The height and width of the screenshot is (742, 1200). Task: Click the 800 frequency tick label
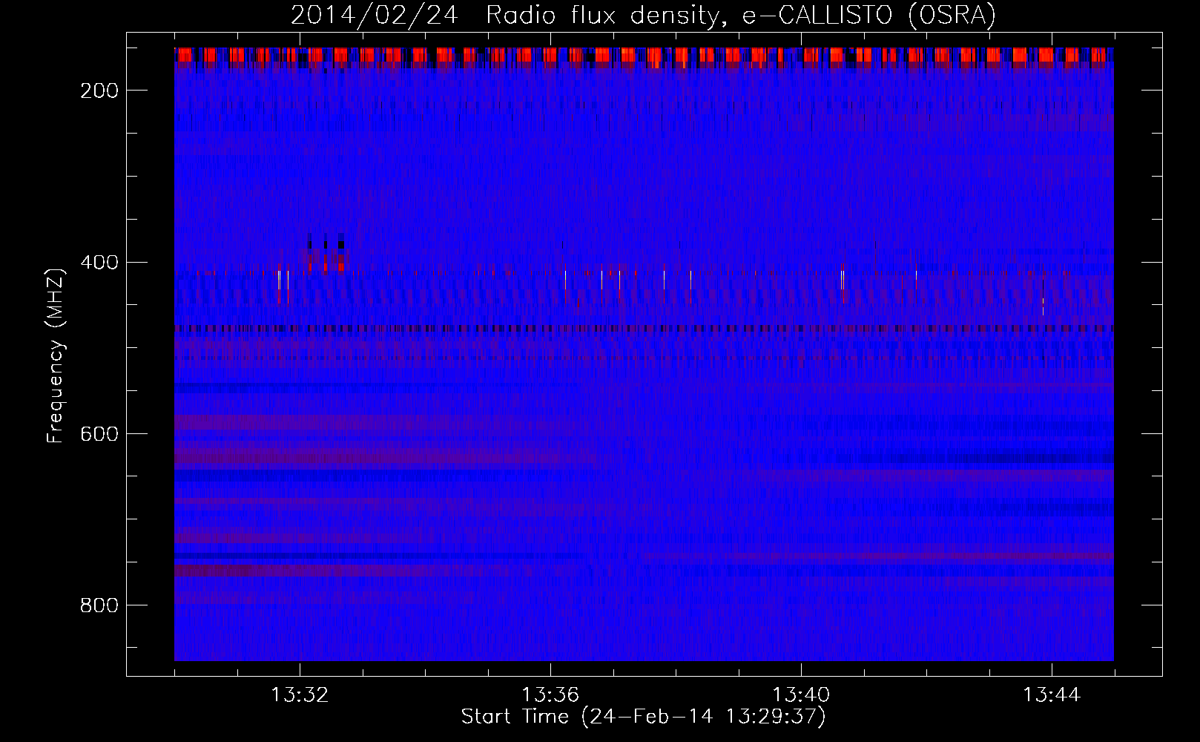click(x=99, y=605)
